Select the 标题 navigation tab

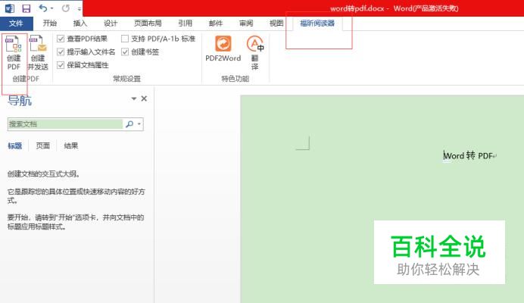(14, 145)
